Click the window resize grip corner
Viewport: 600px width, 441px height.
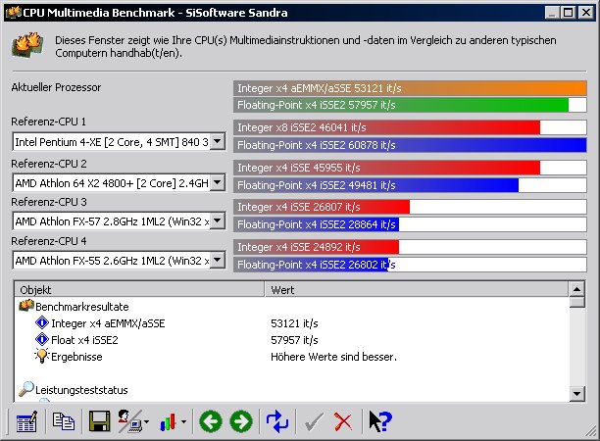click(x=591, y=433)
